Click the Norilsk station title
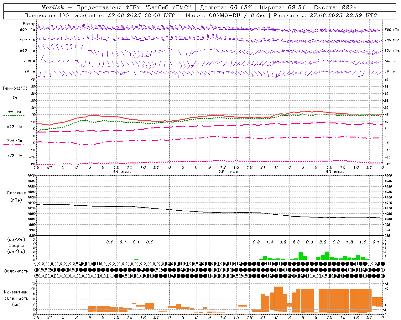 click(x=52, y=7)
